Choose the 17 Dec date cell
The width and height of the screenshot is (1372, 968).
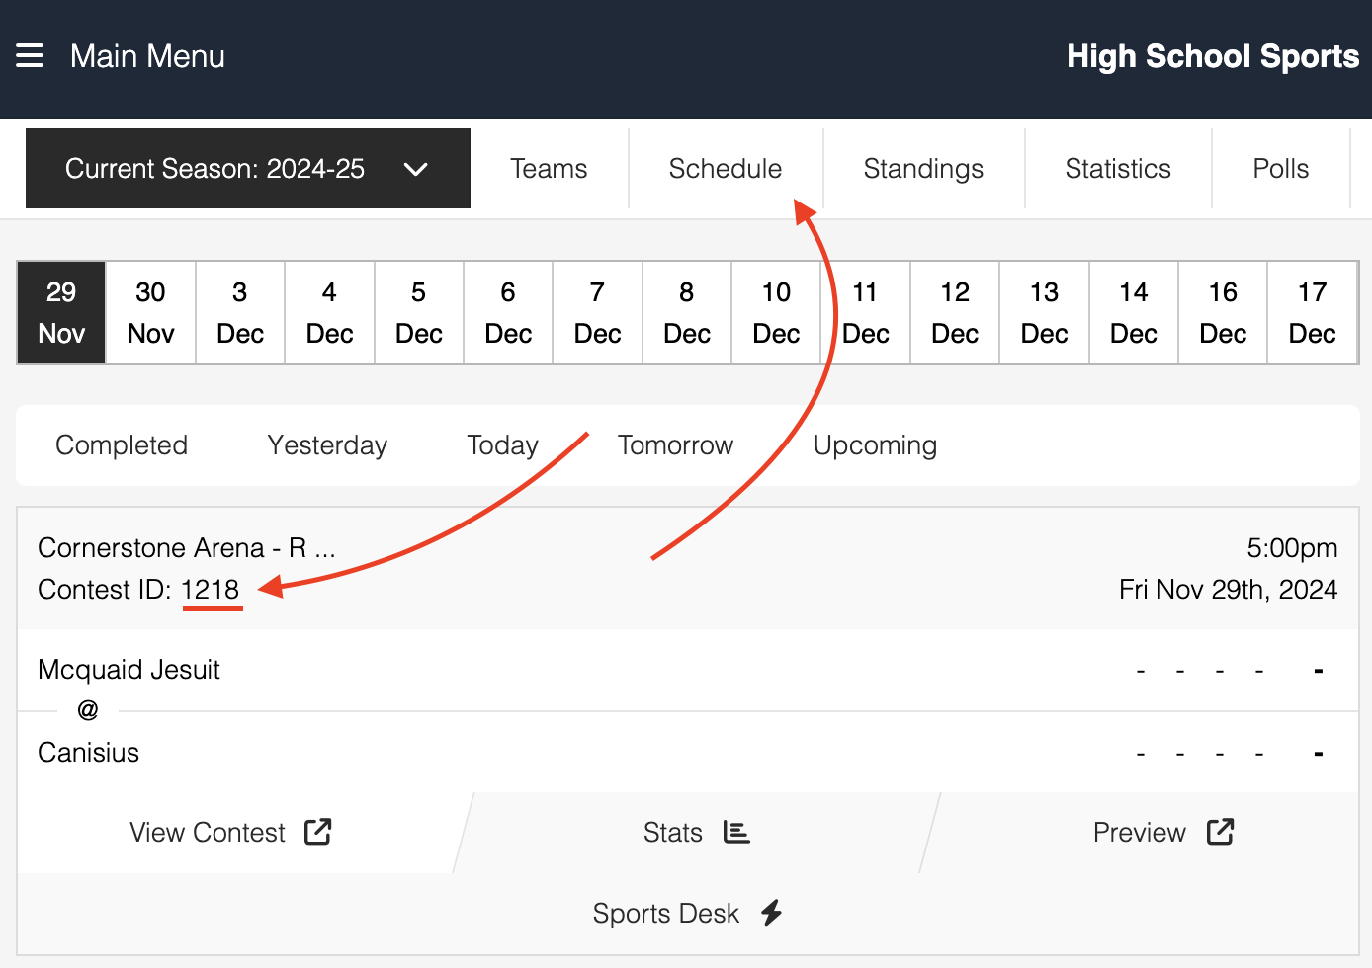pos(1312,313)
